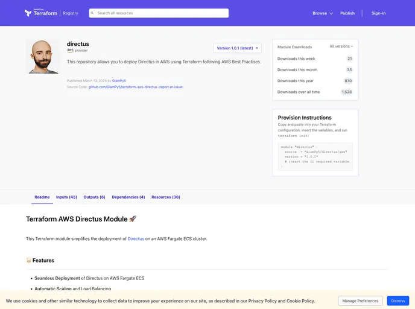415x309 pixels.
Task: Switch to the Readme tab
Action: click(x=42, y=197)
